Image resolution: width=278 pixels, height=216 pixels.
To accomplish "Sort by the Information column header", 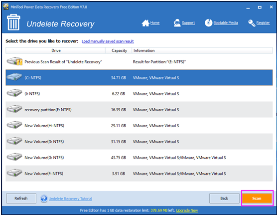I will [x=202, y=50].
